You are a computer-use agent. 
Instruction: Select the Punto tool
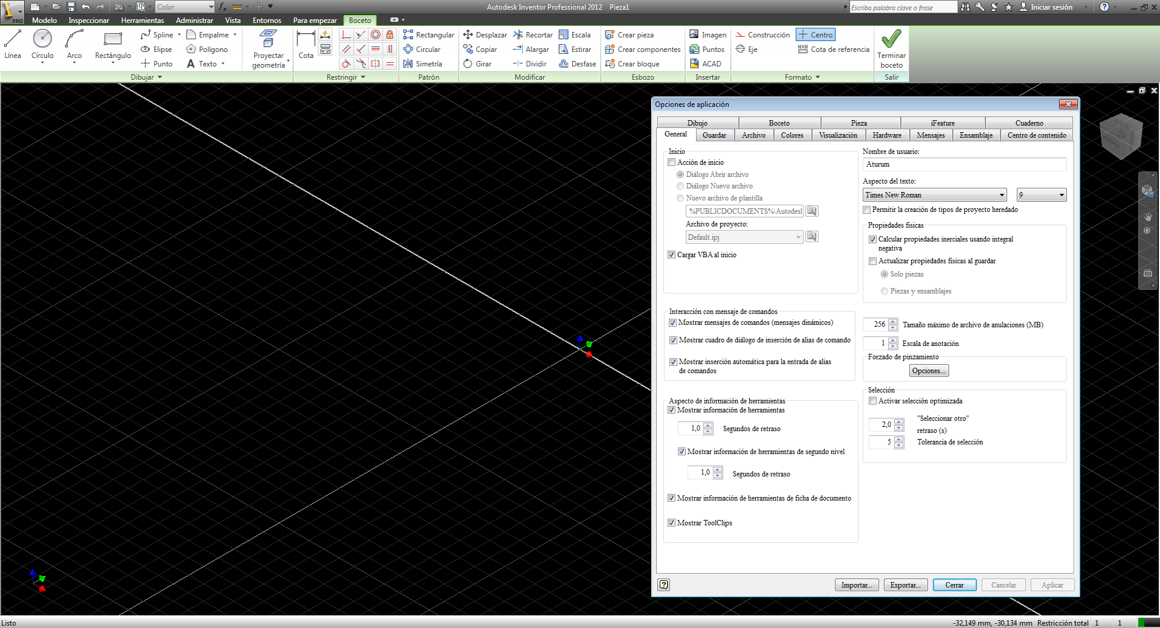(x=156, y=64)
